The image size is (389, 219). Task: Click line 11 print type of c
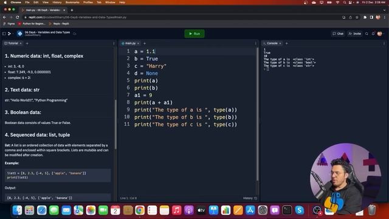[x=185, y=124]
